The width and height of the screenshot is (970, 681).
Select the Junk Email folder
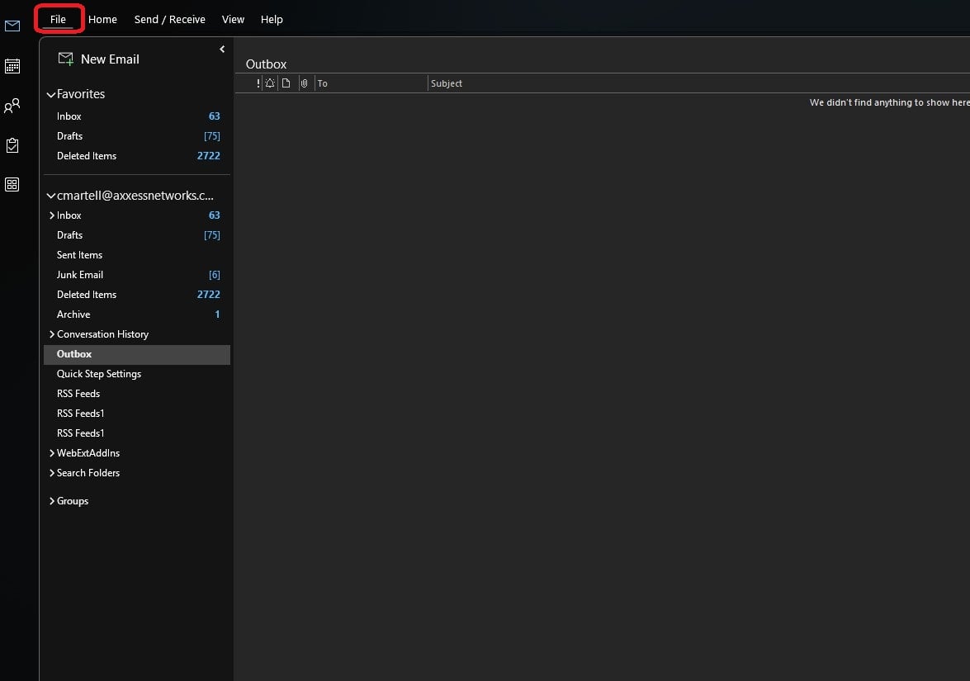coord(80,275)
